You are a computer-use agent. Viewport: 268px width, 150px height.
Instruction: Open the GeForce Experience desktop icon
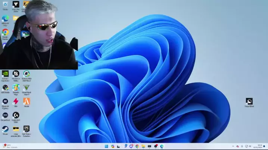coord(5,74)
